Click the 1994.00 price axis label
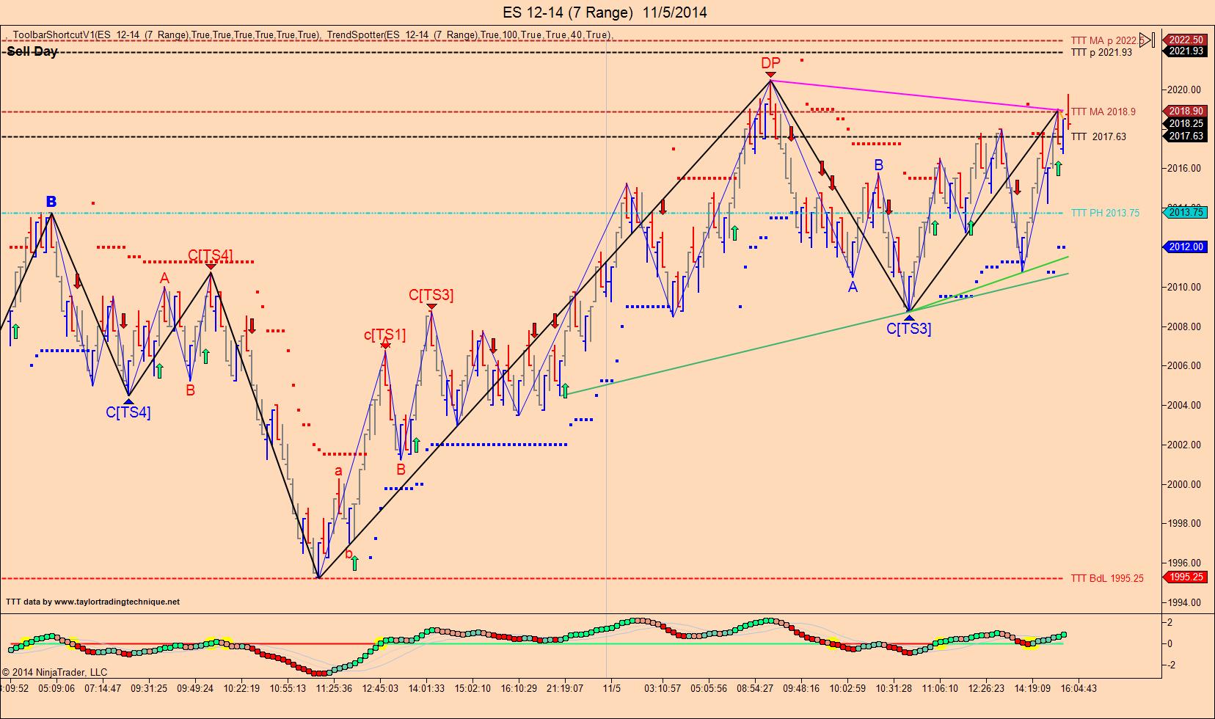This screenshot has height=719, width=1215. (x=1186, y=602)
